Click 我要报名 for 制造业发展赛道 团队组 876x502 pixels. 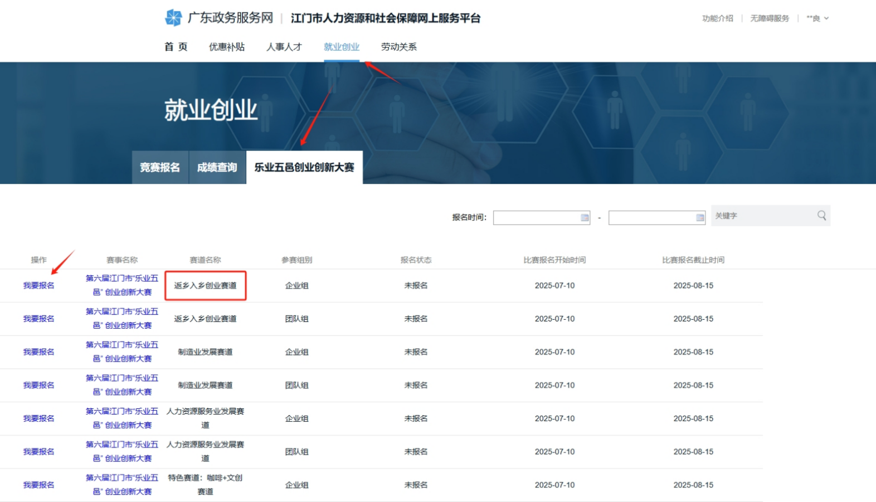[x=39, y=385]
